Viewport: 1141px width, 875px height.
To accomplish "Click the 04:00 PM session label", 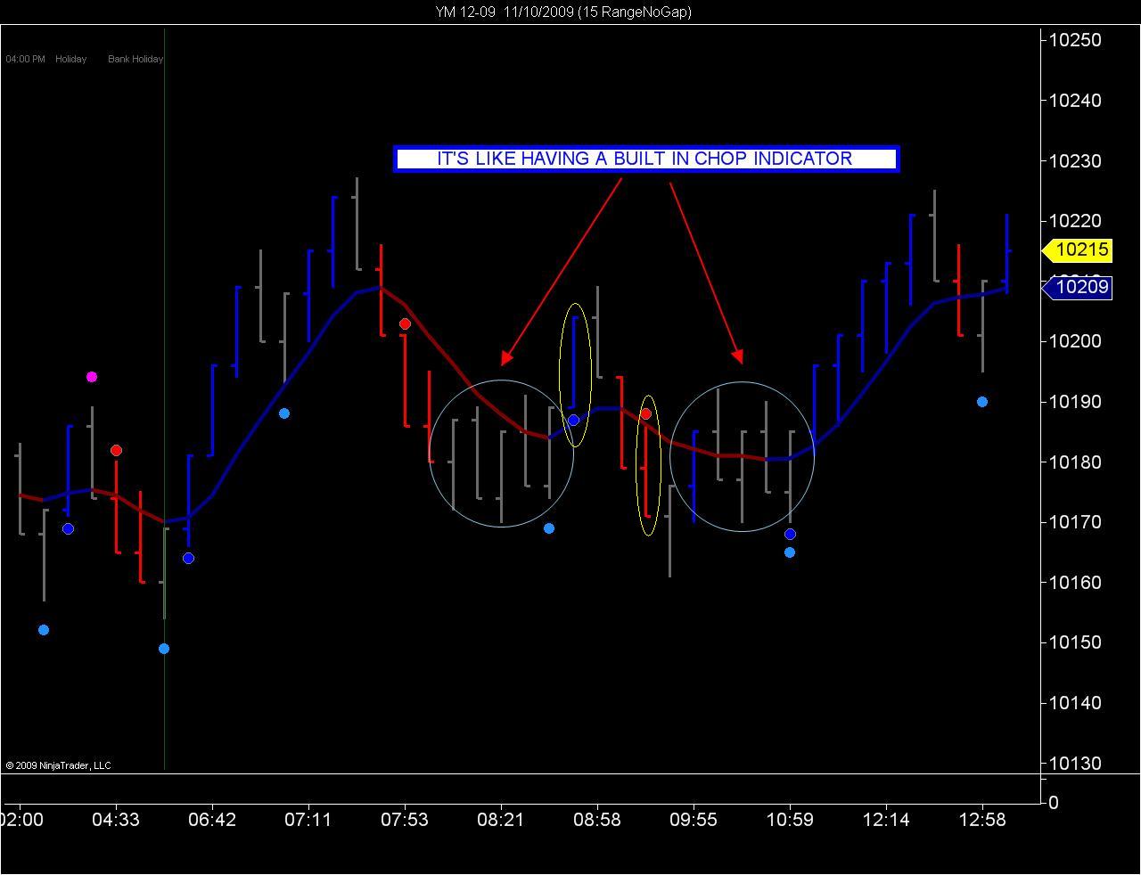I will pos(25,59).
